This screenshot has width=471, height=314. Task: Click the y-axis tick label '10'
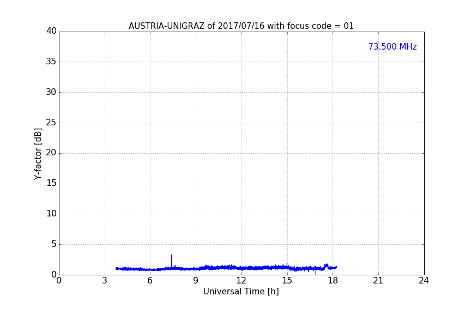pos(51,214)
